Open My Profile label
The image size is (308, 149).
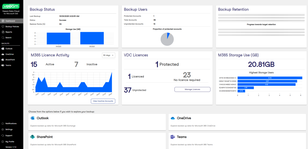pyautogui.click(x=10, y=141)
